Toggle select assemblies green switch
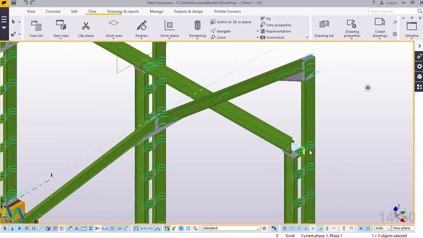The height and width of the screenshot is (238, 423). coord(167,228)
